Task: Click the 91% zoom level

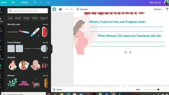Action: pos(138,89)
